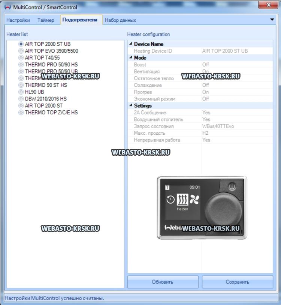Open the Набор данных tab
This screenshot has height=305, width=281.
click(121, 20)
